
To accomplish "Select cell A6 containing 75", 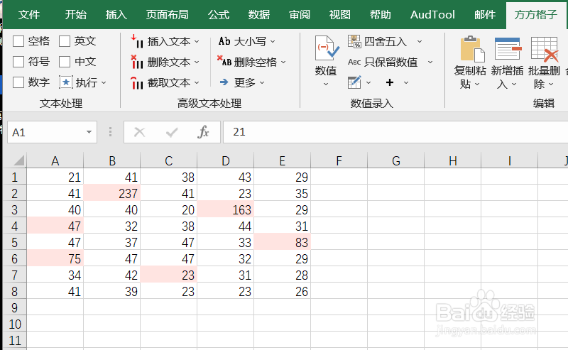I will tap(55, 258).
